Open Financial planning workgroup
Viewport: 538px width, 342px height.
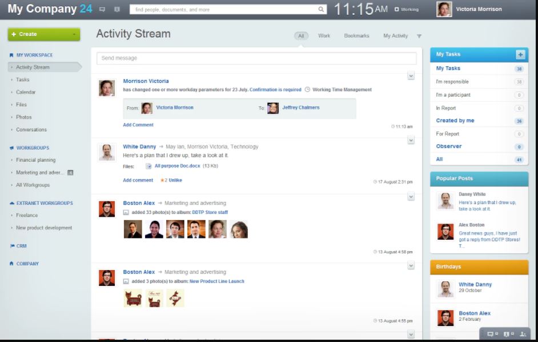[35, 160]
